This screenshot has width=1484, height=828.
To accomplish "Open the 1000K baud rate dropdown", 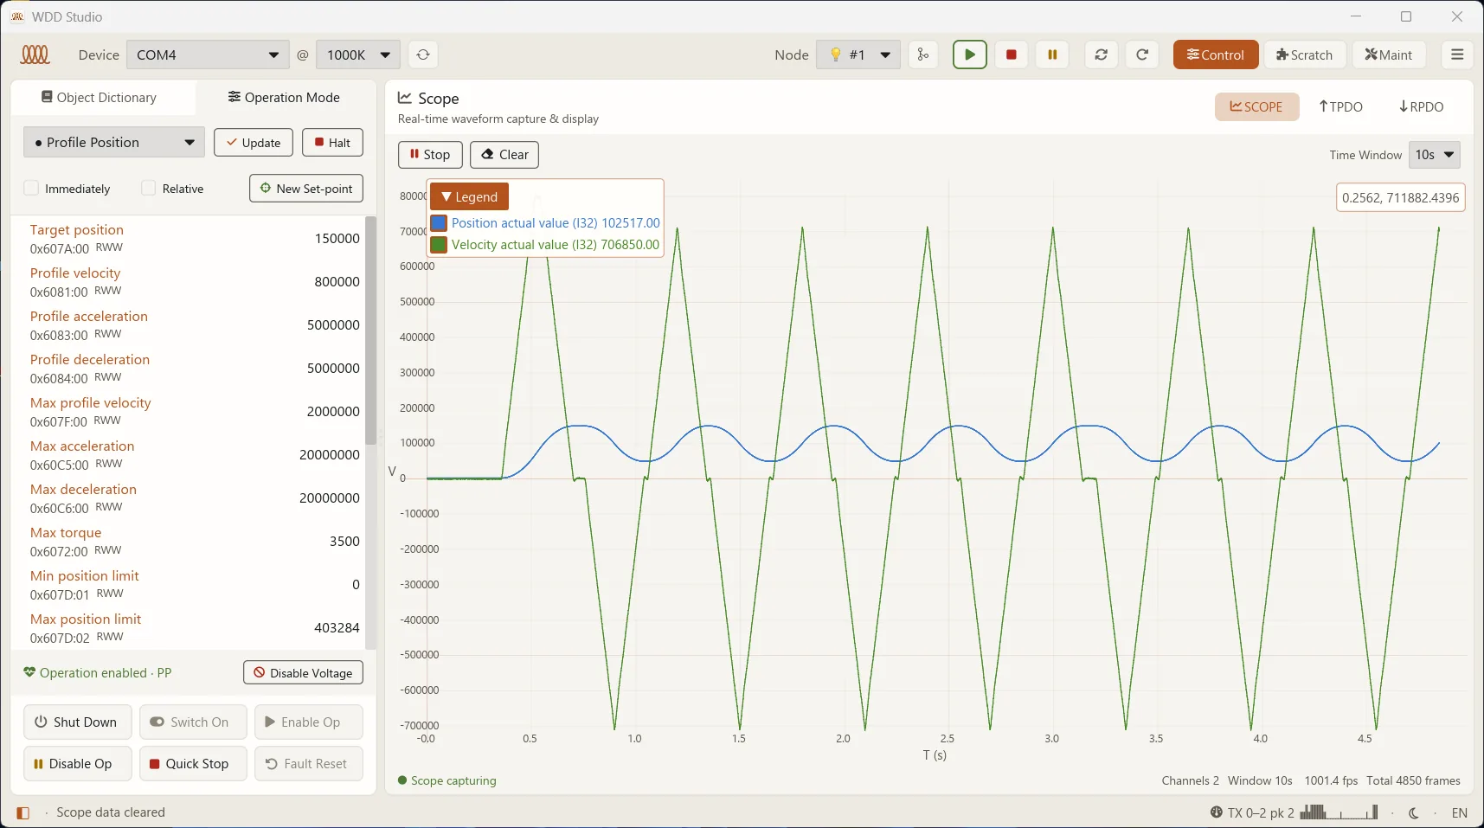I will click(x=358, y=55).
